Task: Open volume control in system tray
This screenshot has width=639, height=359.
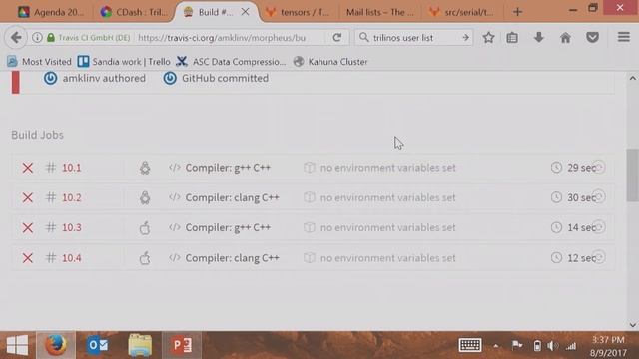Action: [552, 346]
